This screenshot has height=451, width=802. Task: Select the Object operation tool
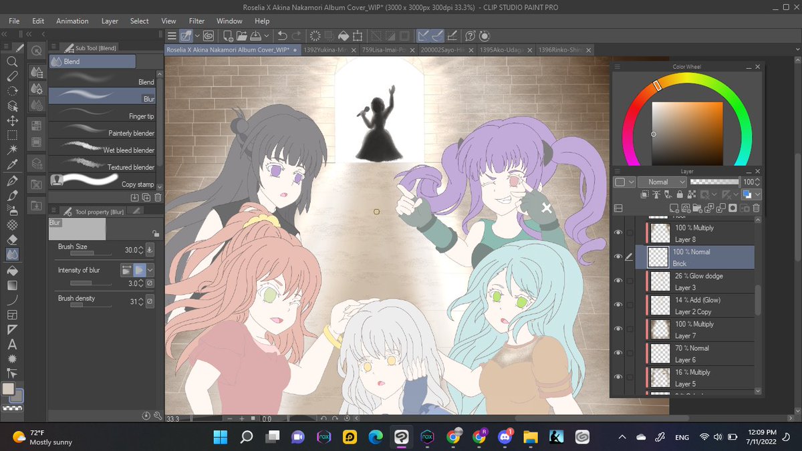[x=12, y=106]
